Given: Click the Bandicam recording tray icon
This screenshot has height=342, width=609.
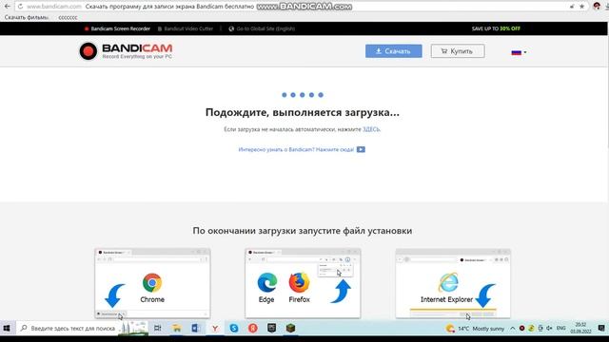Looking at the screenshot, I should 522,329.
